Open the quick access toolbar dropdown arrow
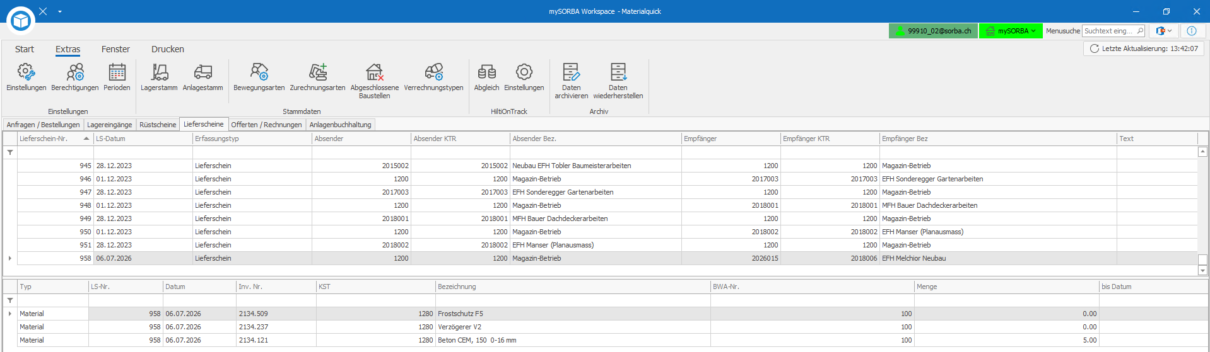Viewport: 1210px width, 352px height. point(60,11)
